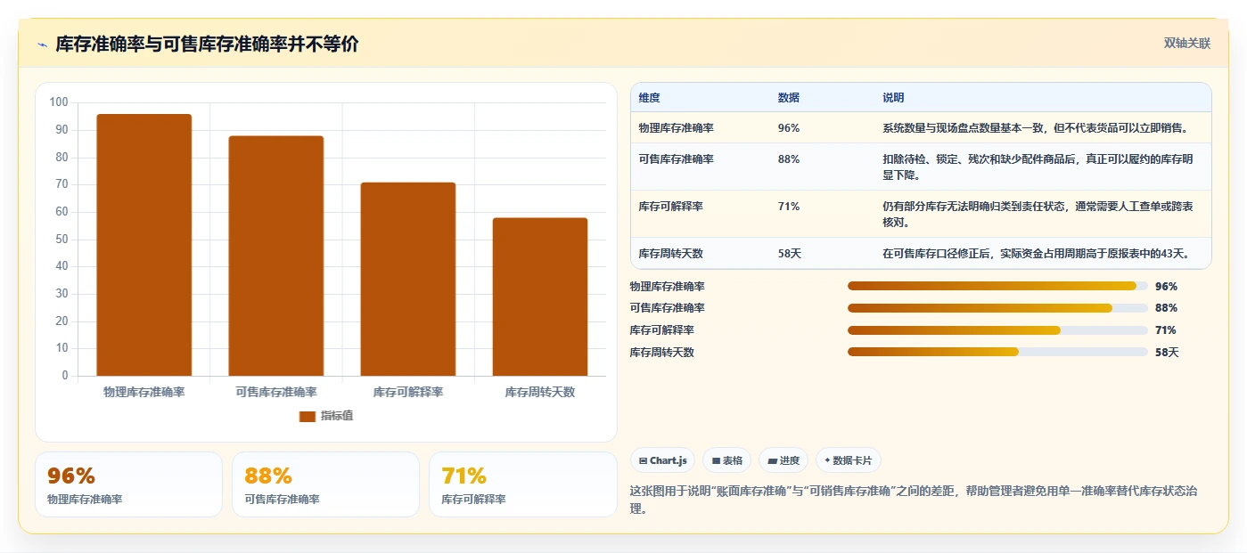
Task: Click the 71% value in the table
Action: (789, 207)
